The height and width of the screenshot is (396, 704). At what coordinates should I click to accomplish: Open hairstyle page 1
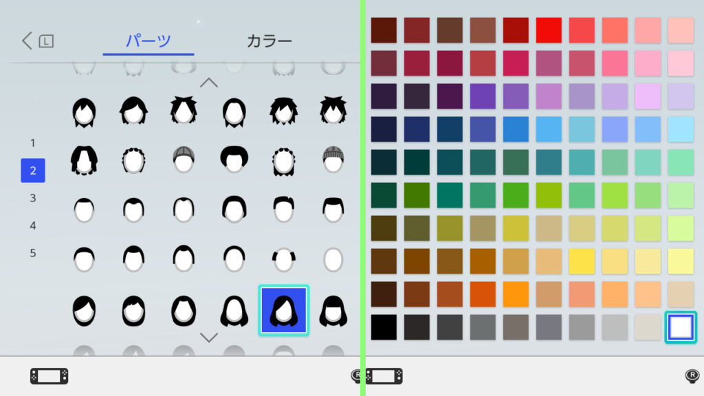pos(33,143)
